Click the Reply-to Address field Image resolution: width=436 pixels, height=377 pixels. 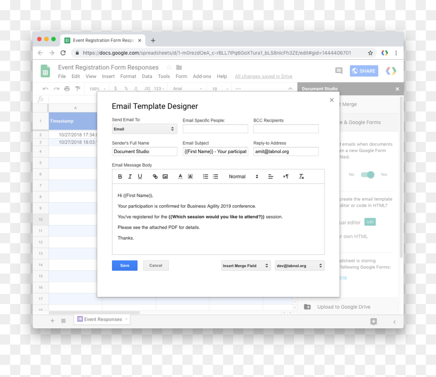pyautogui.click(x=286, y=152)
